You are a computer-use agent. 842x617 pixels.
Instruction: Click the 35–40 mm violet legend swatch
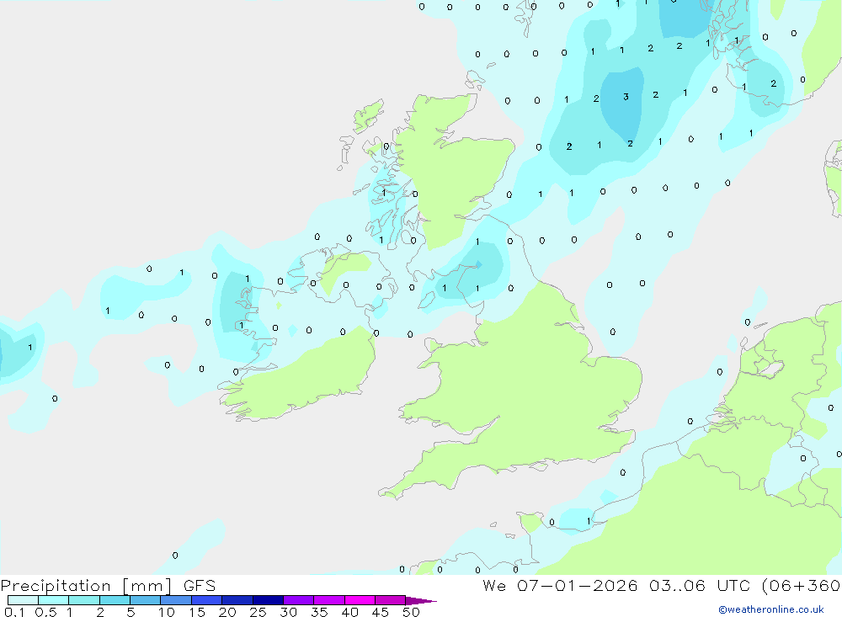pos(329,600)
